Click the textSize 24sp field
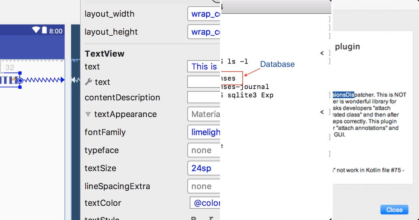The width and height of the screenshot is (419, 220). [204, 168]
